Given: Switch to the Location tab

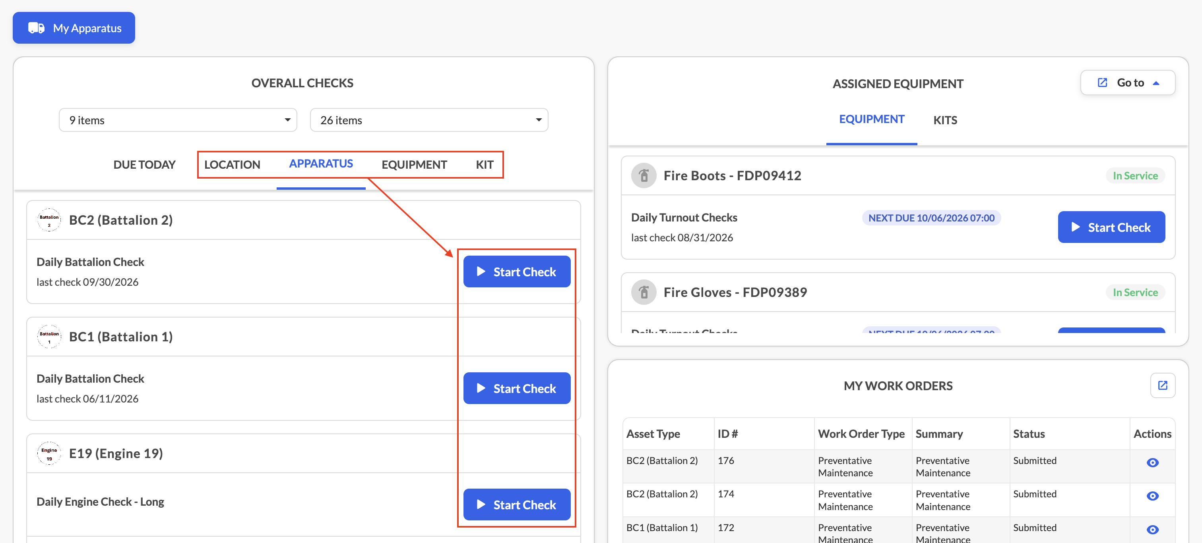Looking at the screenshot, I should (x=232, y=165).
